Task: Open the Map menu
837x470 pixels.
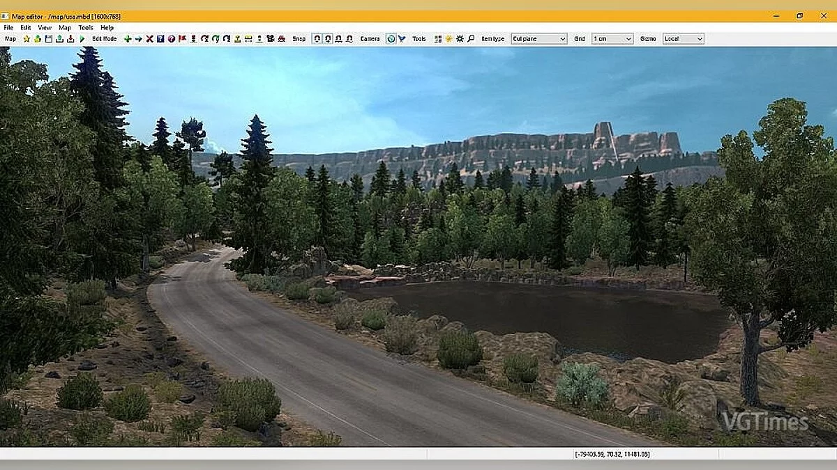Action: point(63,26)
